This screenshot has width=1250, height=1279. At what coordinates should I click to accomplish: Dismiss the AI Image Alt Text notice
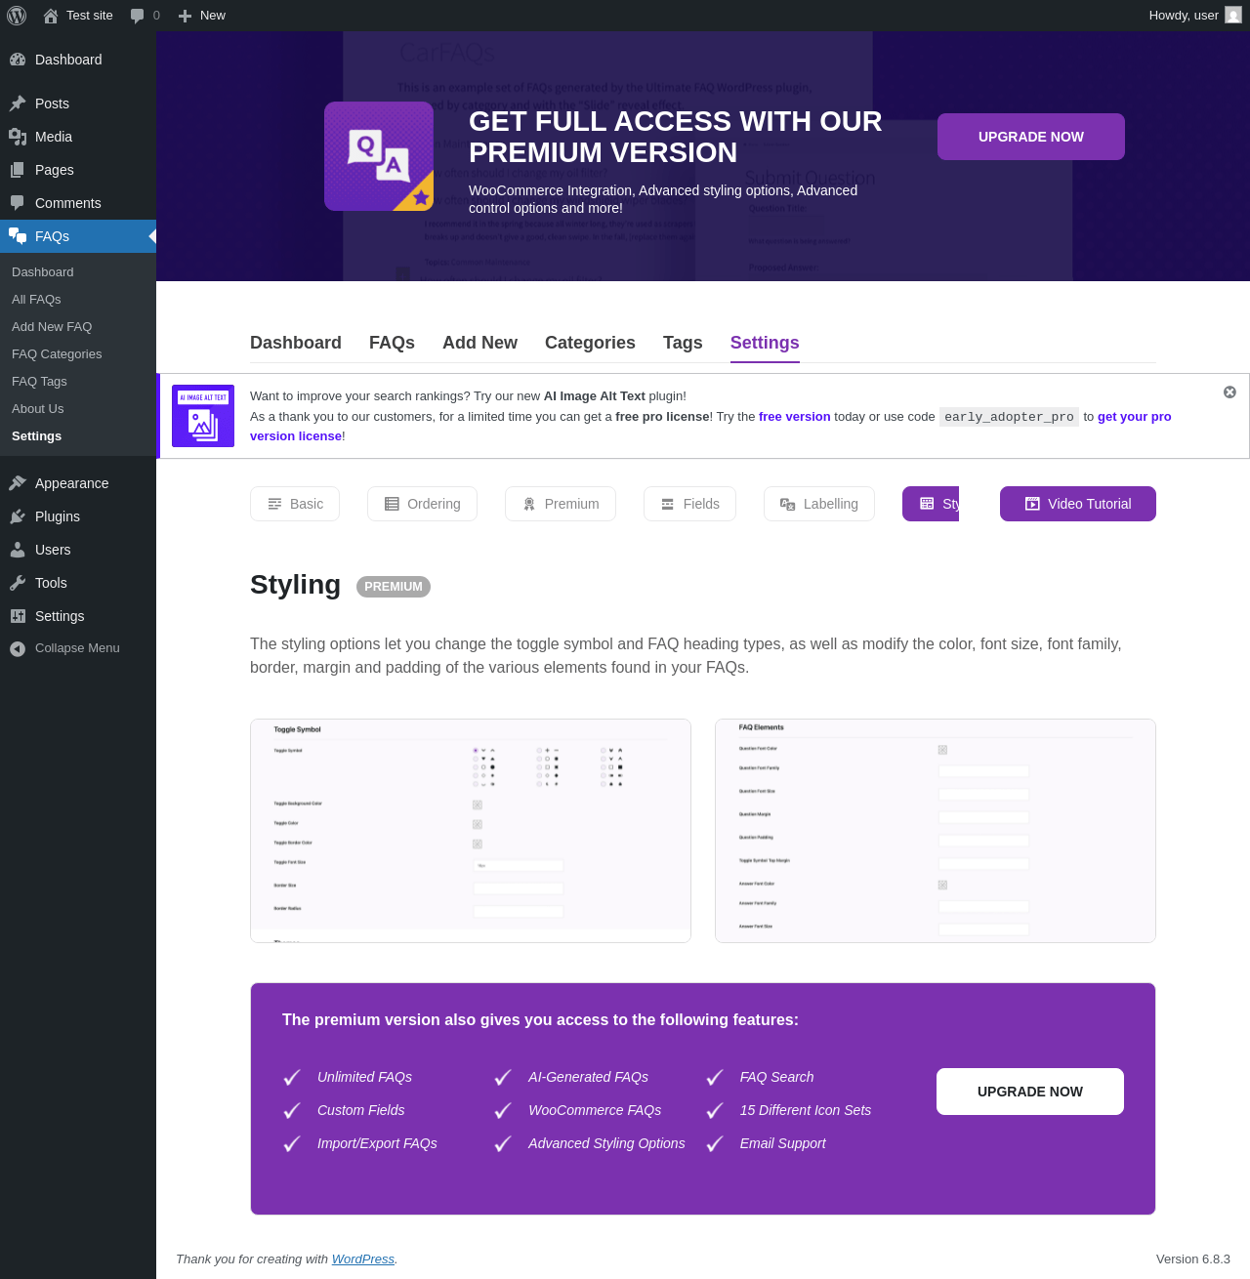pos(1229,392)
